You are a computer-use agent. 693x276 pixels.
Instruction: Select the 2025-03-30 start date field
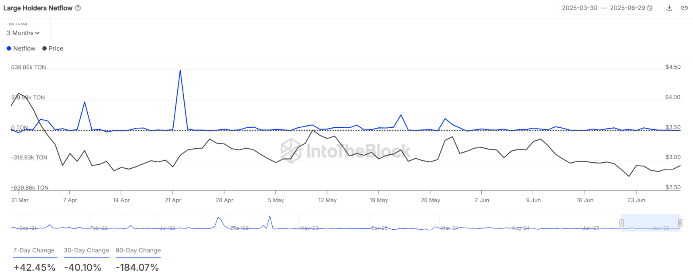coord(579,8)
